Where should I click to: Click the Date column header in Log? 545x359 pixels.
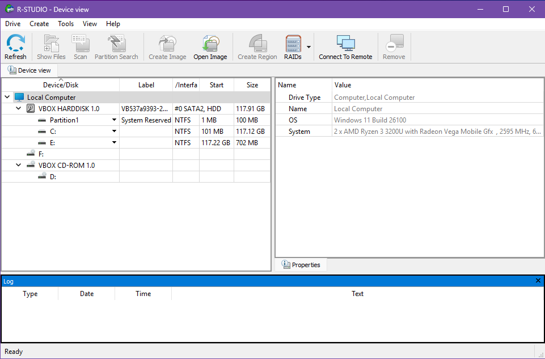point(87,294)
